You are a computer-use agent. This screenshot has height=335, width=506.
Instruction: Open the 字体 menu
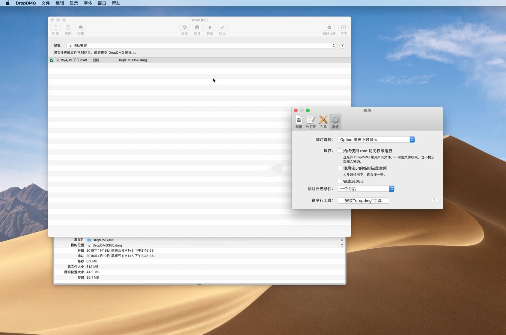click(x=88, y=3)
